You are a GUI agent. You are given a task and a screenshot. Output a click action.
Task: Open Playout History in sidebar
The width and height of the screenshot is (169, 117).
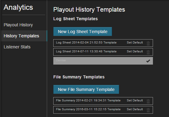coord(18,25)
